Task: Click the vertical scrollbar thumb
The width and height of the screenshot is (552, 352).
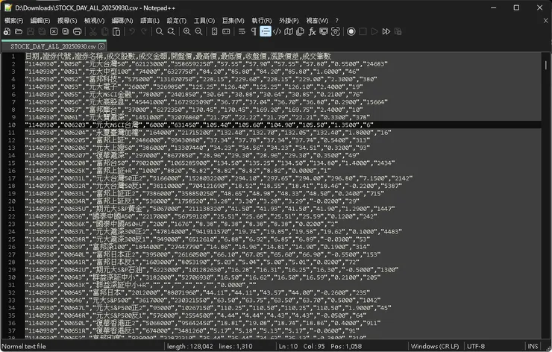Action: [546, 65]
